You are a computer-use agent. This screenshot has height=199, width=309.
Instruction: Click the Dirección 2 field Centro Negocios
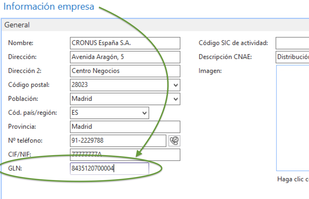[125, 71]
